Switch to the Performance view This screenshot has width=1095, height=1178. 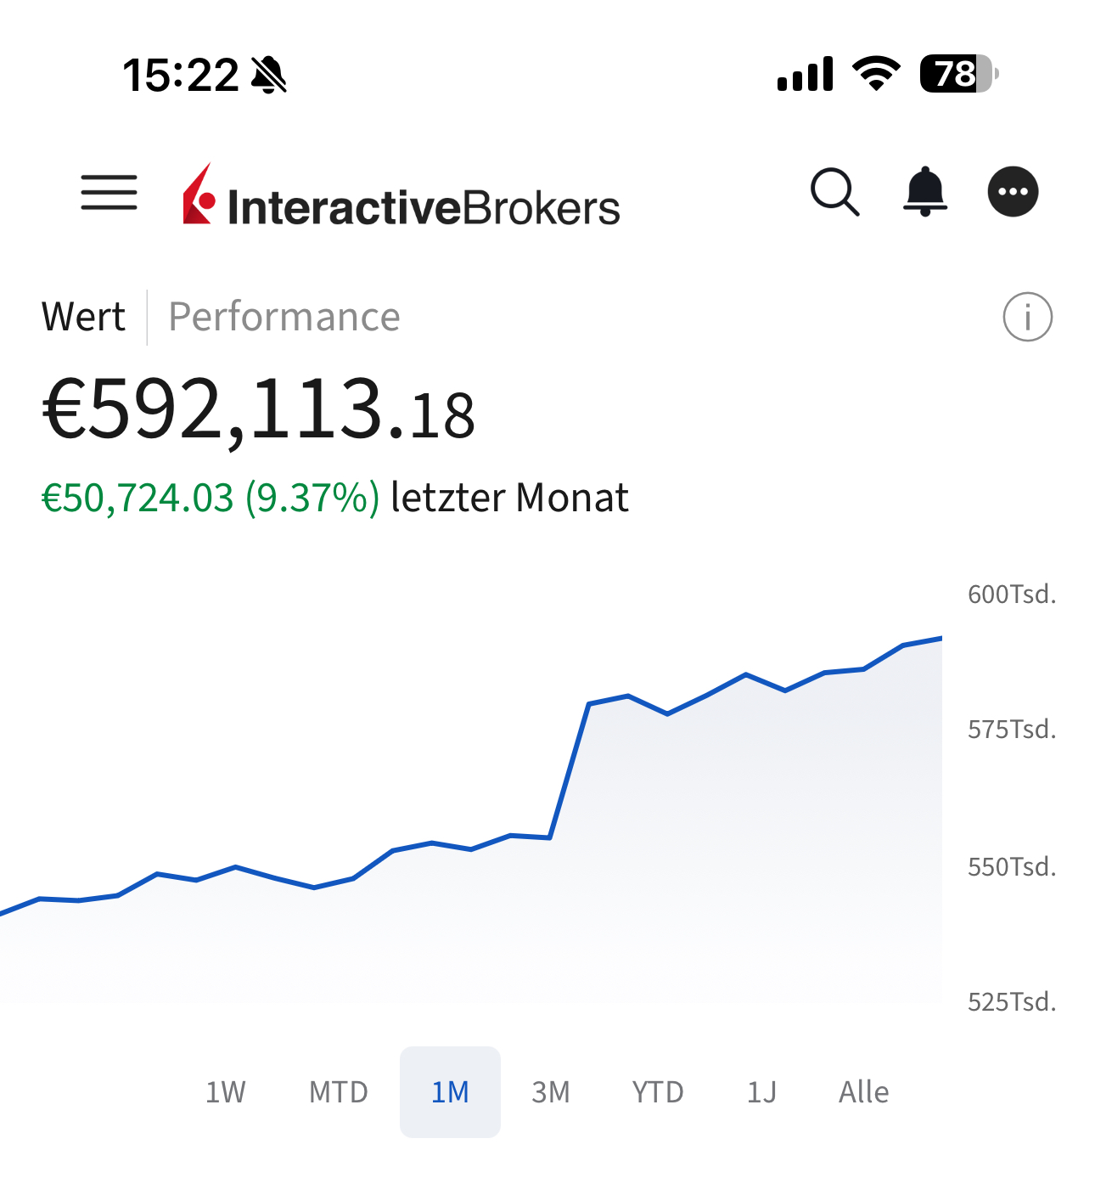[284, 316]
